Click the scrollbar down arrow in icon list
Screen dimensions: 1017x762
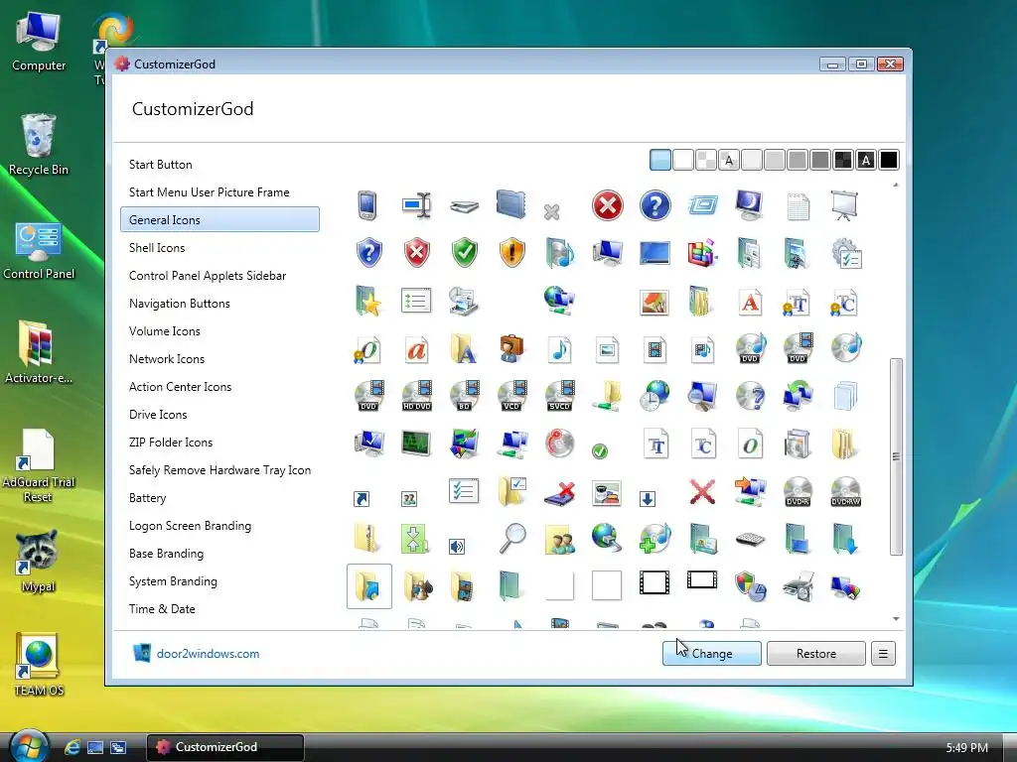tap(896, 619)
